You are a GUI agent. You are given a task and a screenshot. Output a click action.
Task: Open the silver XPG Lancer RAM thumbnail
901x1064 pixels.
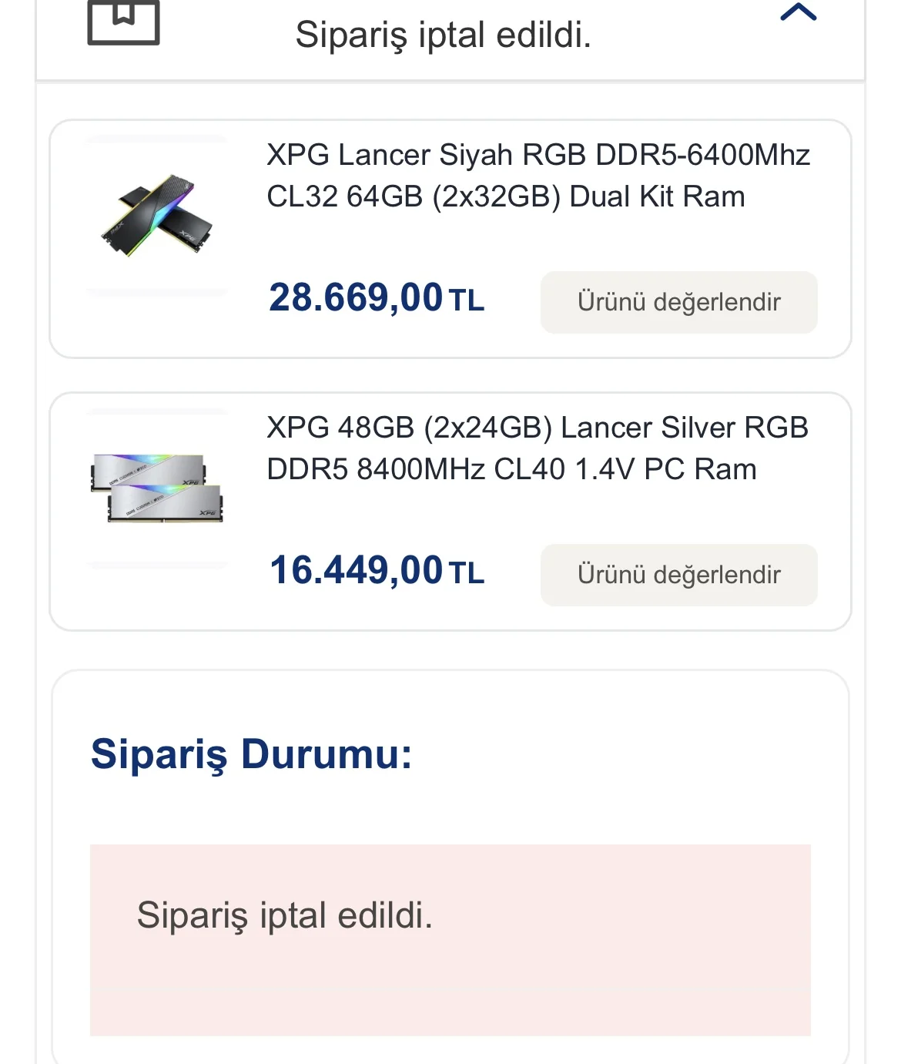pos(157,488)
